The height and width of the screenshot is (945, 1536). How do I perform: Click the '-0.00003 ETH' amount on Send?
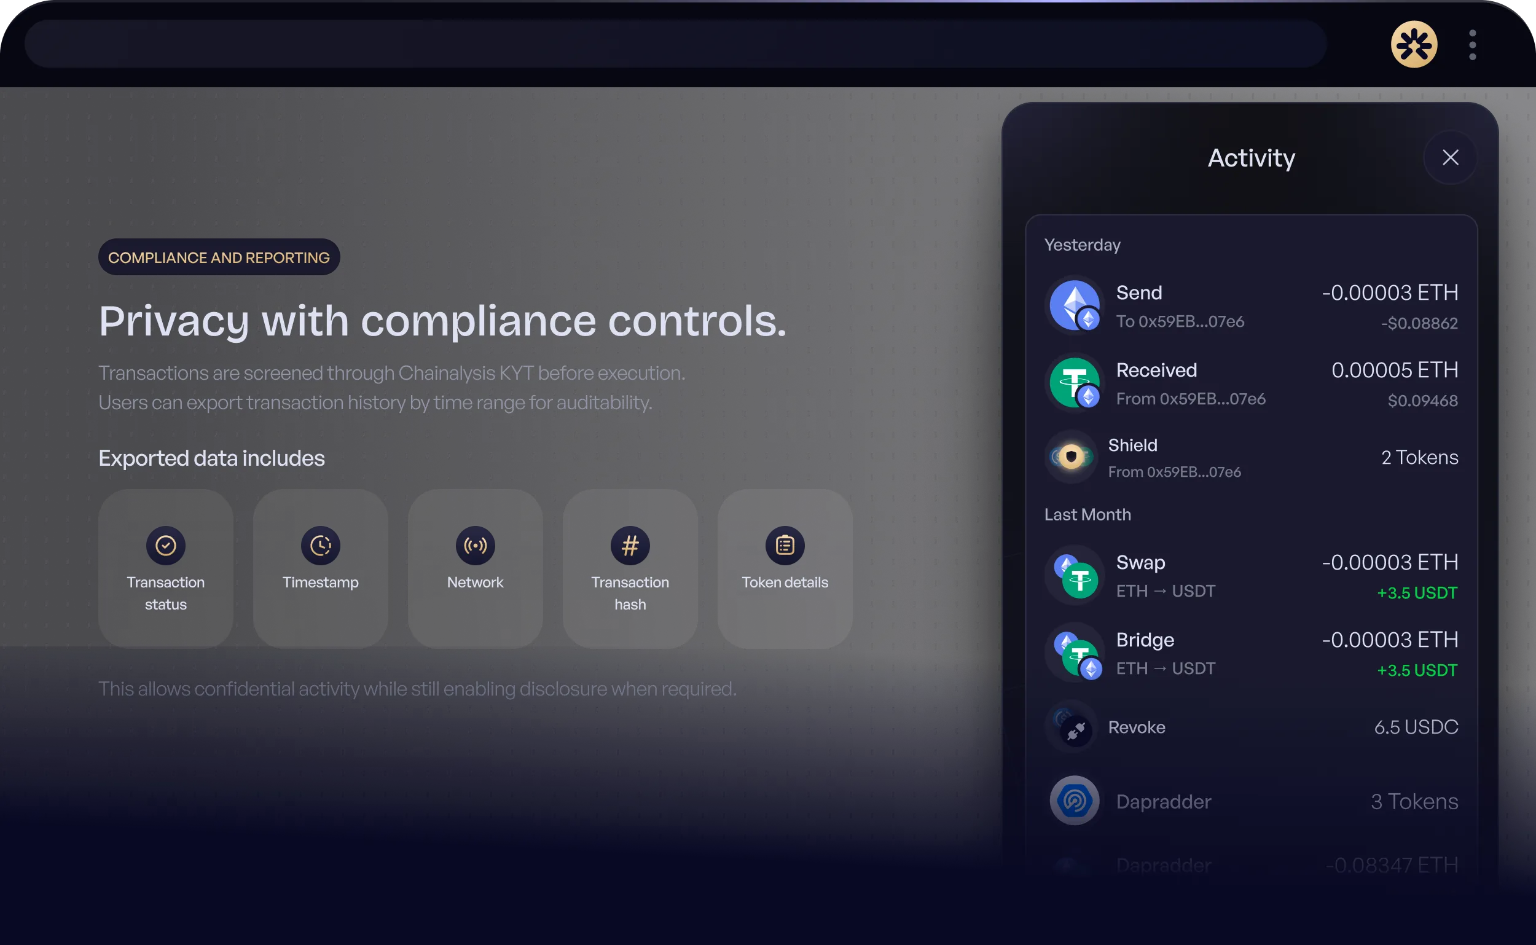(x=1390, y=292)
